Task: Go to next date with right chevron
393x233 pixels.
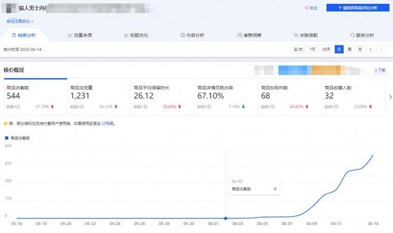Action: (x=381, y=49)
